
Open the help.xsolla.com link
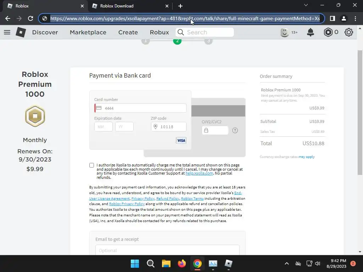coord(199,173)
